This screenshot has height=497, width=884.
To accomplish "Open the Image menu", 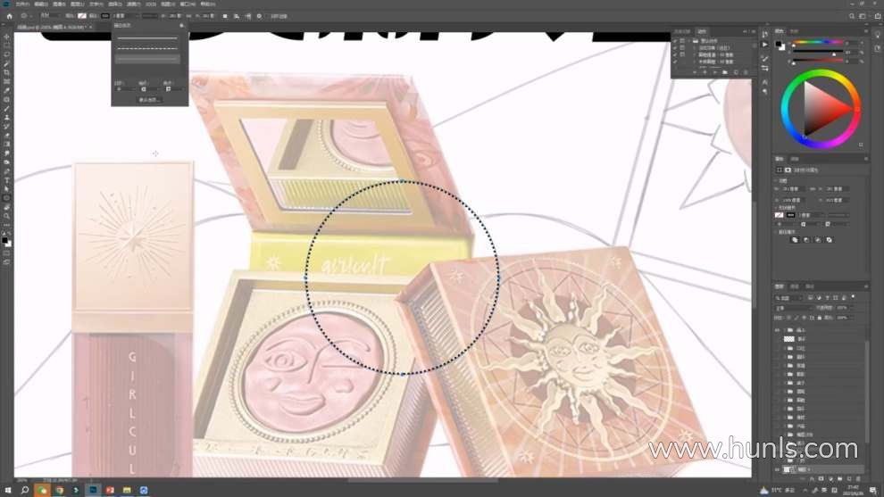I will [59, 4].
